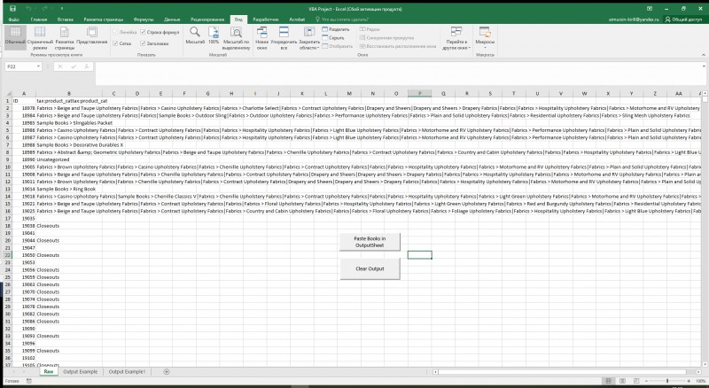
Task: Select cell Sample Books > Slingables Packet
Action: tap(69, 123)
